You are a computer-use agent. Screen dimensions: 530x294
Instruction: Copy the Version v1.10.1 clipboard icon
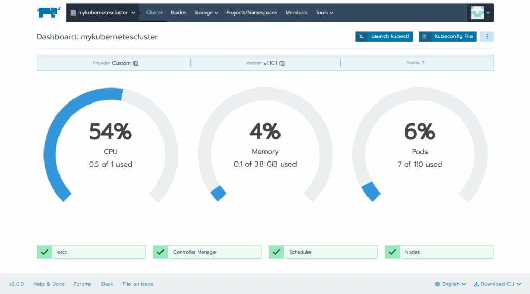click(282, 63)
